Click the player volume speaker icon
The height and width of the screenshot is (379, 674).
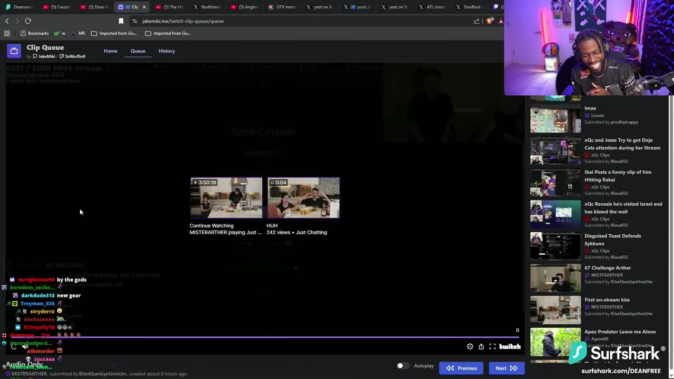(25, 346)
